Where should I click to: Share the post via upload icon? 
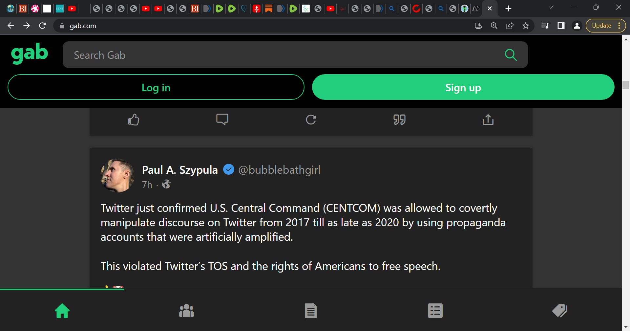488,120
